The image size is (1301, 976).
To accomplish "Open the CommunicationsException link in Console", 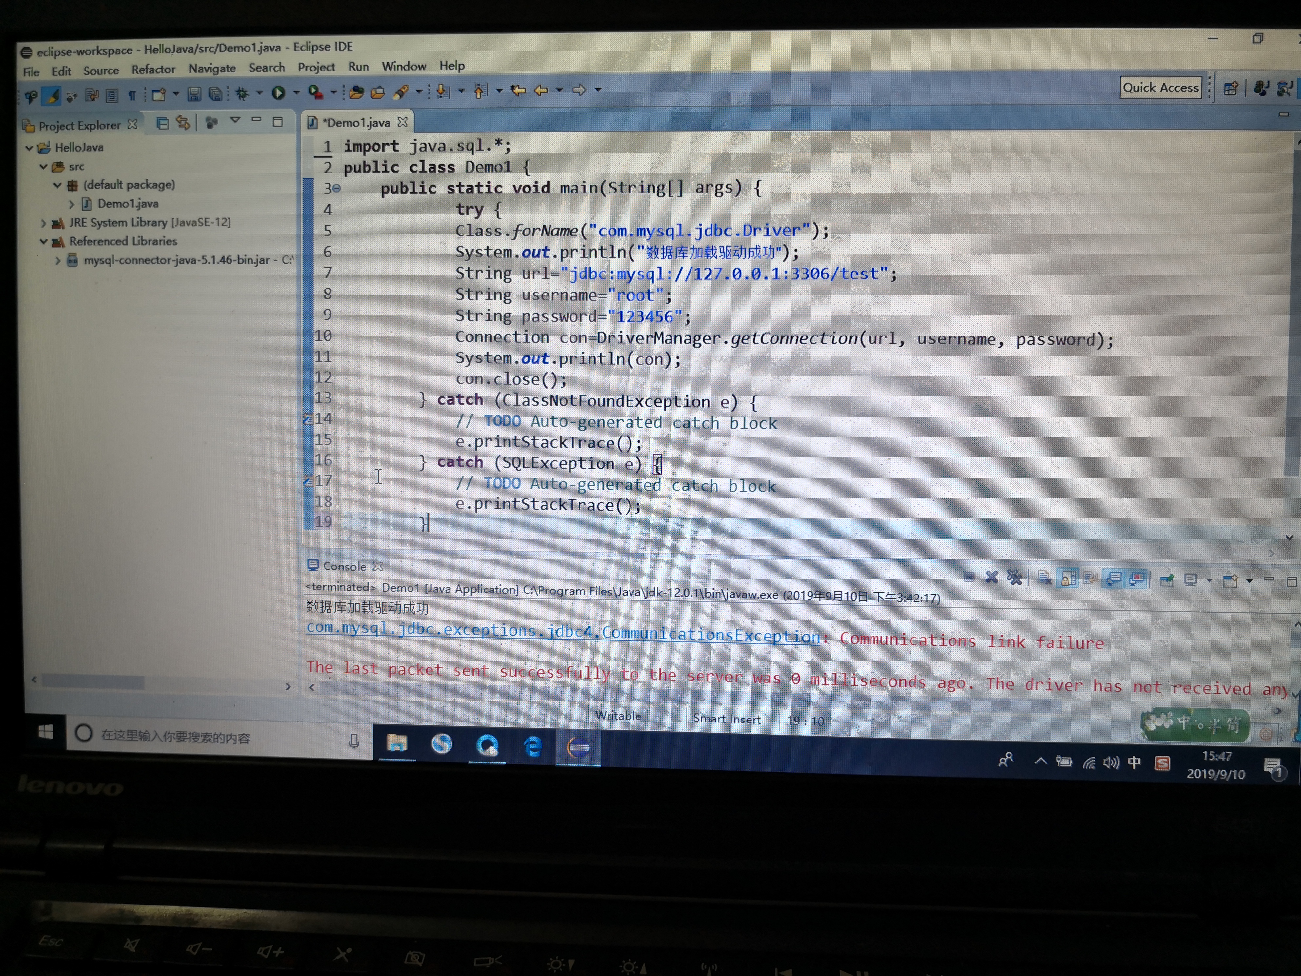I will click(x=563, y=632).
